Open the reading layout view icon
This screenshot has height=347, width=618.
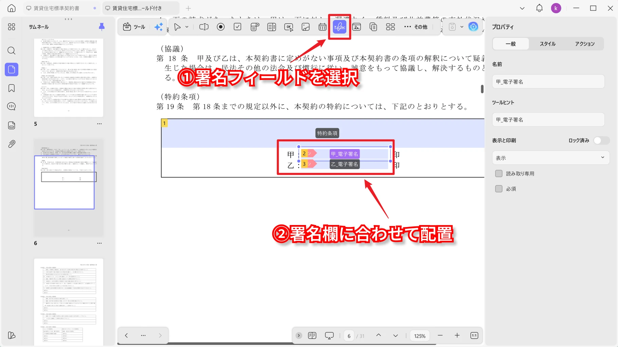click(x=312, y=335)
